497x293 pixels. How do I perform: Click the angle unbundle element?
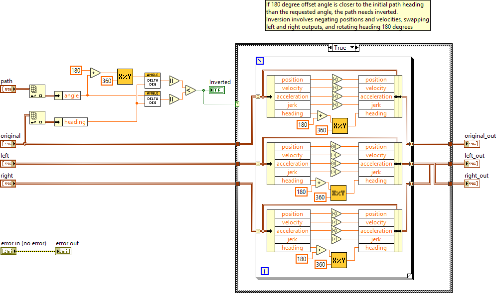(x=71, y=96)
